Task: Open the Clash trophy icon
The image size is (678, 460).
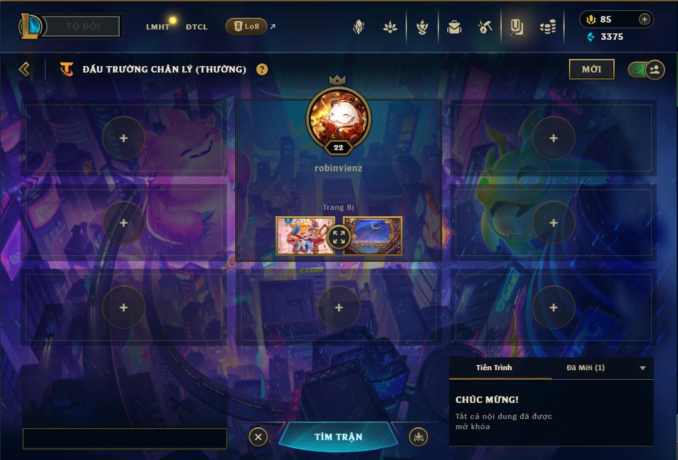Action: pyautogui.click(x=422, y=27)
